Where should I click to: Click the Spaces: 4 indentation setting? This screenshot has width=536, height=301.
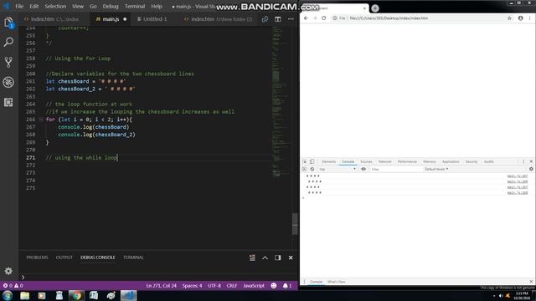[192, 286]
